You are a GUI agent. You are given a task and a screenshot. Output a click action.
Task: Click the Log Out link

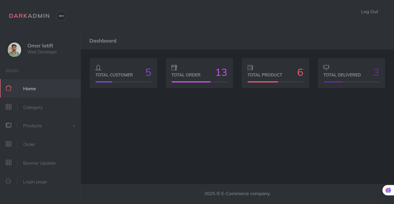[369, 11]
